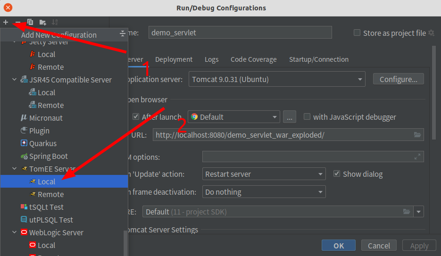Click the Remove Configuration minus icon

pyautogui.click(x=18, y=22)
